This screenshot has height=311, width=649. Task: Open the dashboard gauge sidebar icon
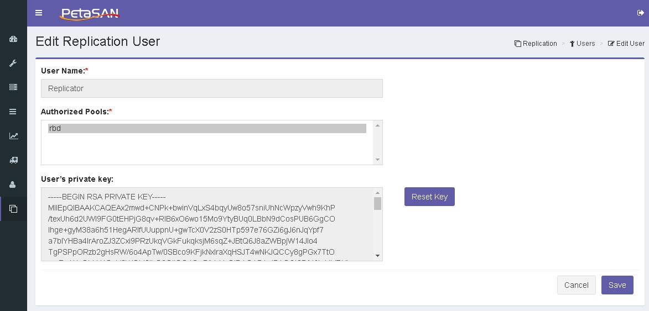[x=13, y=39]
